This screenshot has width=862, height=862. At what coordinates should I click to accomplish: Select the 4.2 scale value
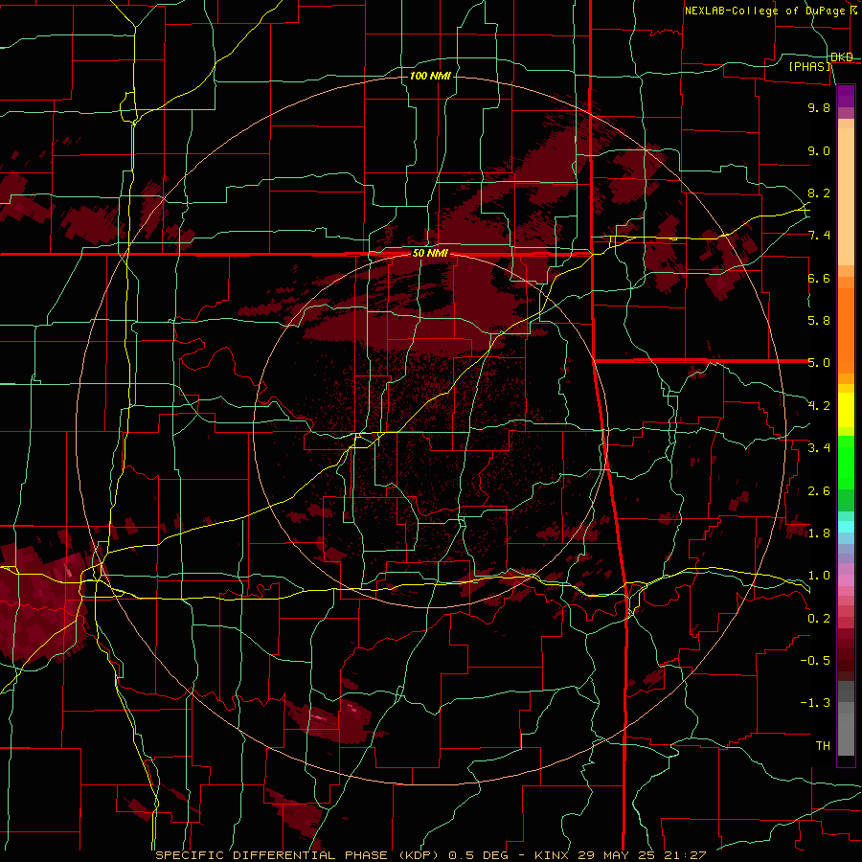(819, 406)
